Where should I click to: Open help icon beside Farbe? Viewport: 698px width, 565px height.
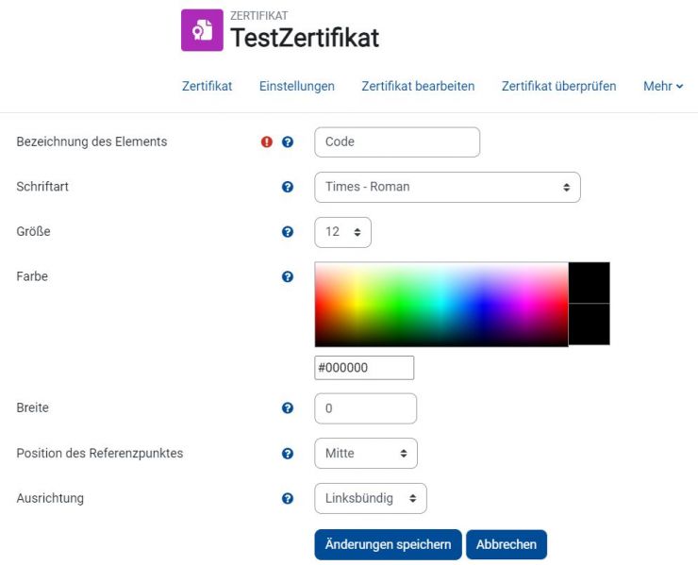[x=288, y=276]
